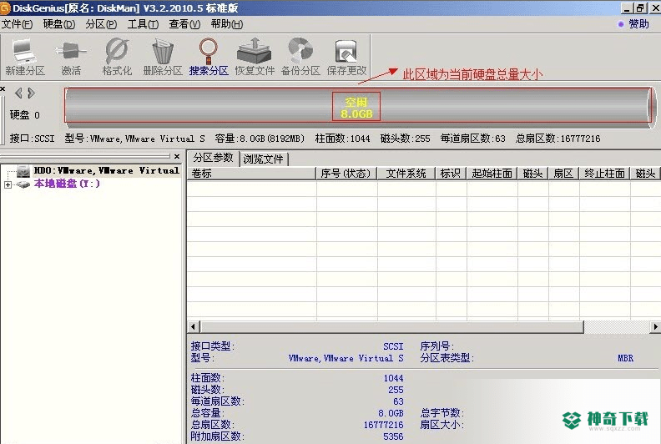Click the 序号(状态) column header
This screenshot has width=661, height=444.
click(x=346, y=174)
